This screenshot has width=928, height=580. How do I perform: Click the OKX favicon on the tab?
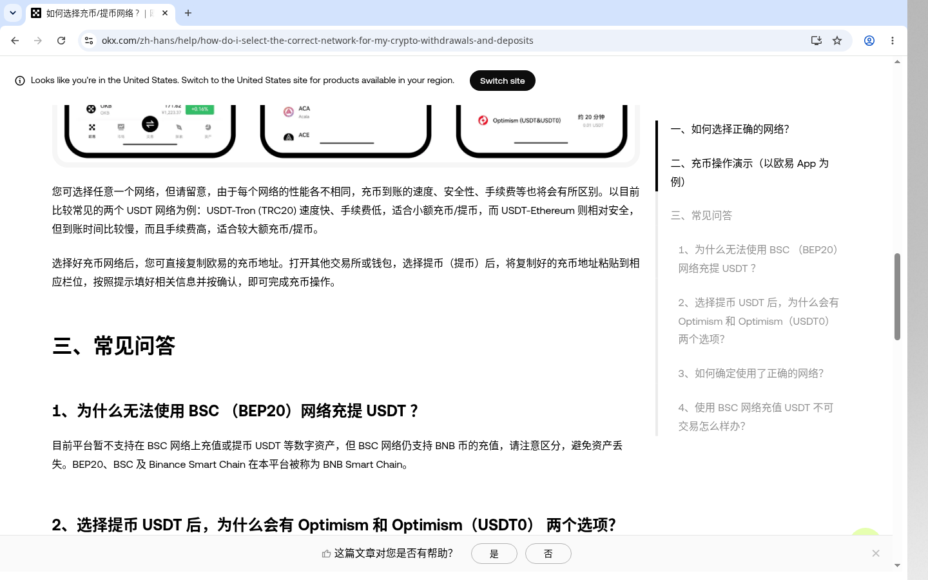[37, 13]
